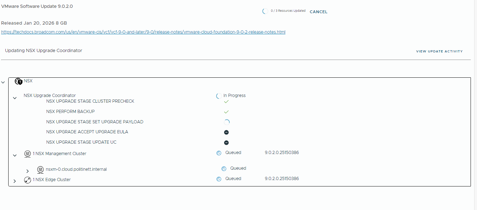Image resolution: width=477 pixels, height=210 pixels.
Task: Click 'NSX UPGRADE STAGE CLUSTER PRECHECK' text
Action: [x=90, y=101]
